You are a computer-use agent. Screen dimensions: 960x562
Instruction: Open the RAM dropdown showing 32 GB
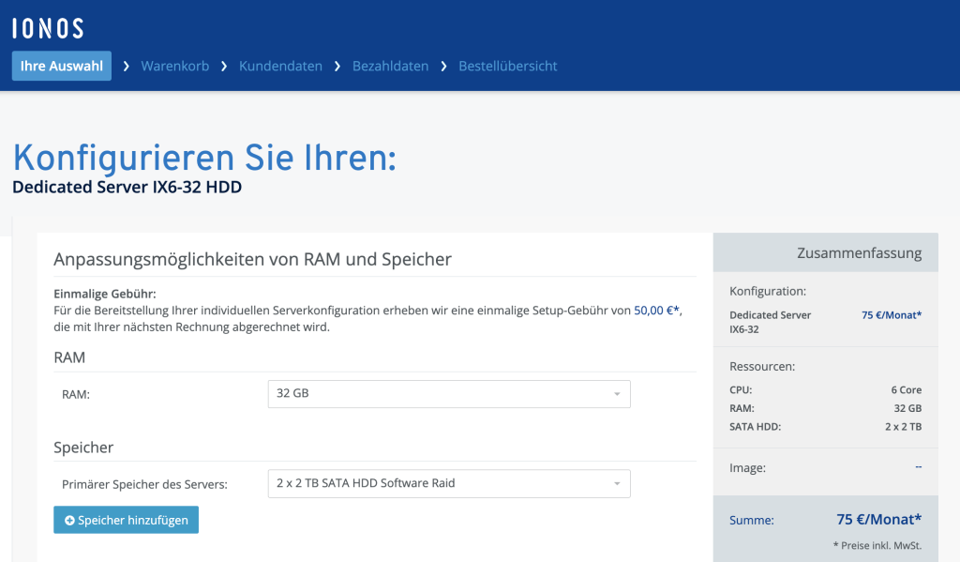[449, 394]
